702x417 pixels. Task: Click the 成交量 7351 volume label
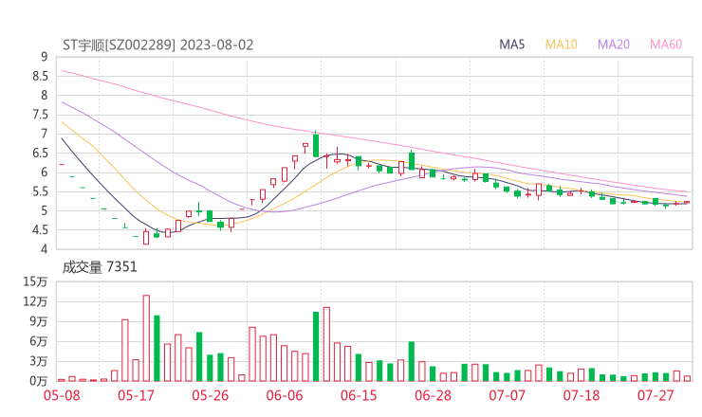(100, 267)
